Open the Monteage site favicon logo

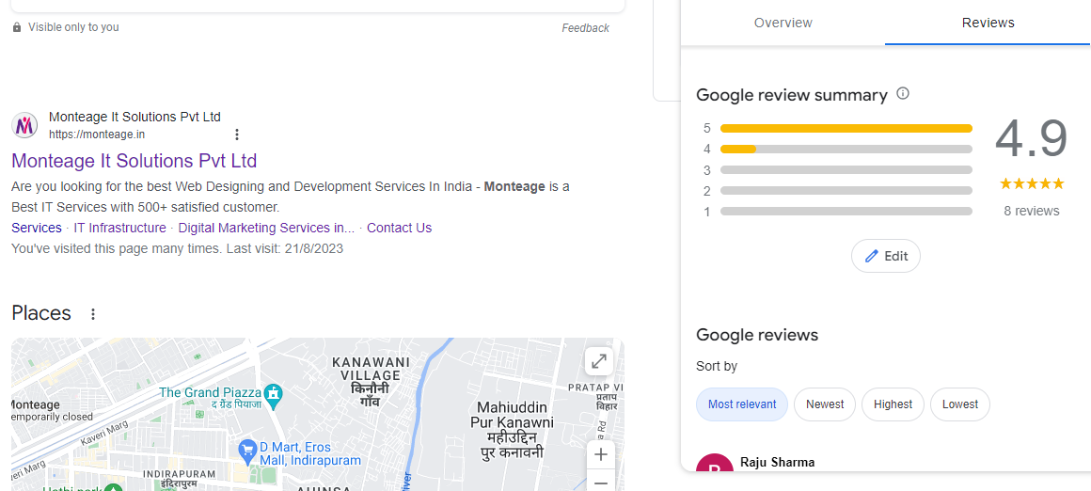pyautogui.click(x=24, y=126)
